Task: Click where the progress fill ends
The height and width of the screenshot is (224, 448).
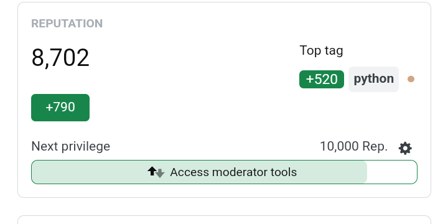Action: [366, 172]
